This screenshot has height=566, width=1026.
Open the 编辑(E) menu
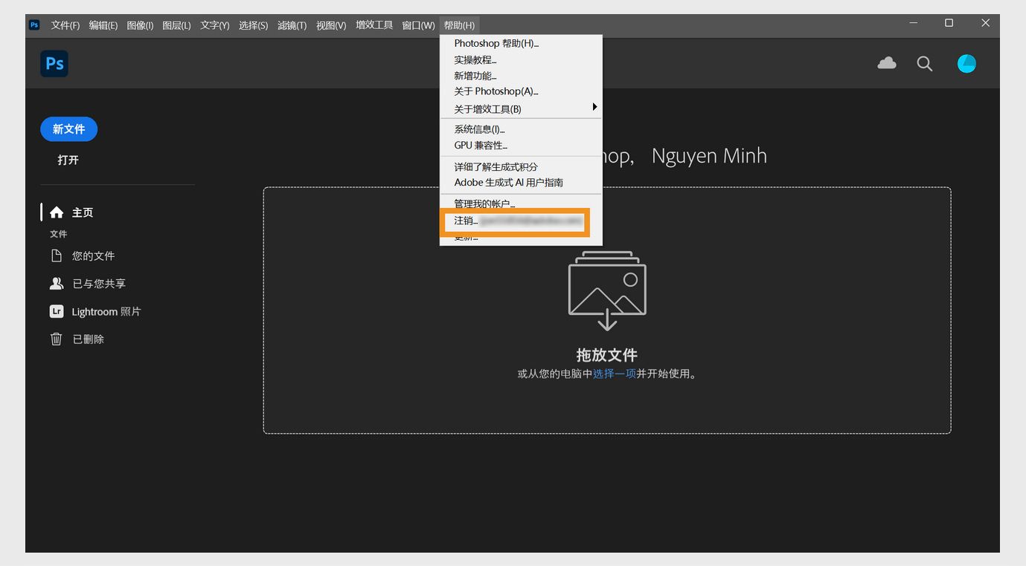coord(103,25)
